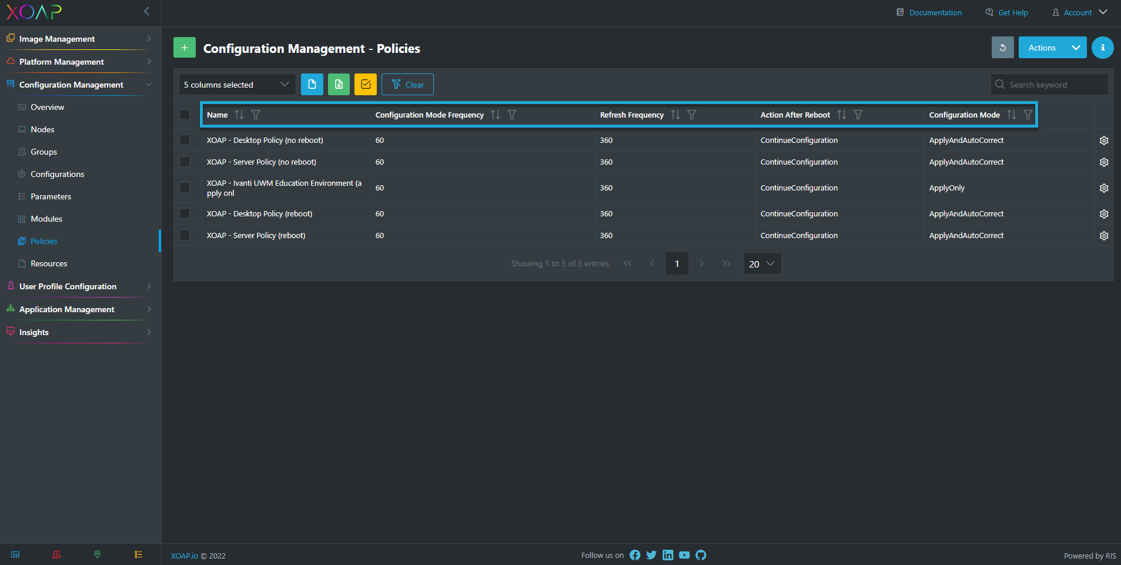Open the Configurations menu item
Screen dimensions: 1121x565
[57, 174]
